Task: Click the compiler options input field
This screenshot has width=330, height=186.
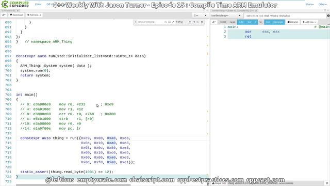Action: tap(285, 16)
